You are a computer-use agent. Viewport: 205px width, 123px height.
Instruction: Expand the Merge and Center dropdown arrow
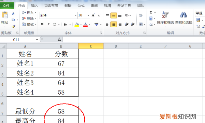pyautogui.click(x=145, y=25)
